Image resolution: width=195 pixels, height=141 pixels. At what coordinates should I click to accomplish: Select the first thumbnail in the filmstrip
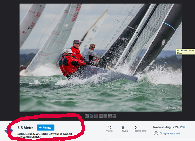87,116
